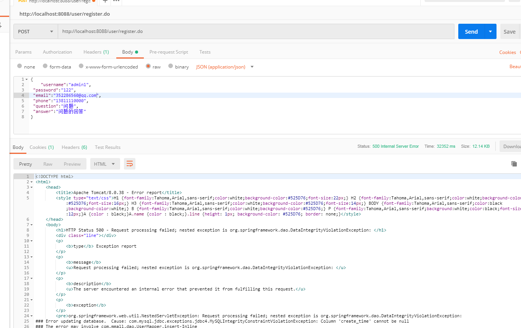This screenshot has width=521, height=328.
Task: Open the response Body tab
Action: 18,147
